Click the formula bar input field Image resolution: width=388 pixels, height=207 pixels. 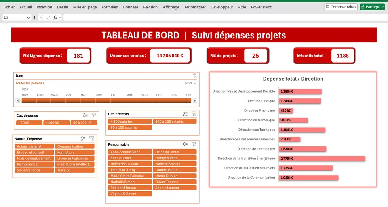tap(225, 17)
